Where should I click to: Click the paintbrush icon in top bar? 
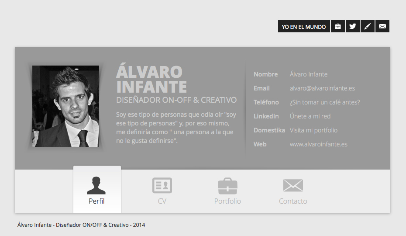point(368,27)
